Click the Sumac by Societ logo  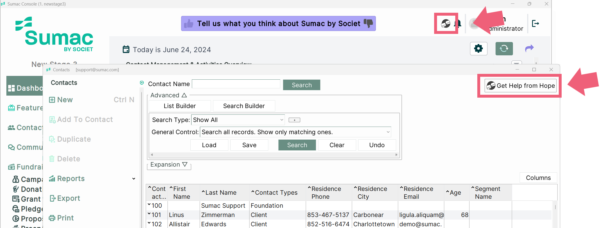pyautogui.click(x=54, y=34)
